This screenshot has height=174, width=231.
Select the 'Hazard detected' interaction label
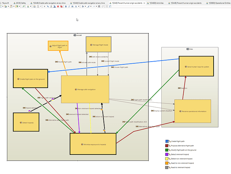click(x=32, y=108)
